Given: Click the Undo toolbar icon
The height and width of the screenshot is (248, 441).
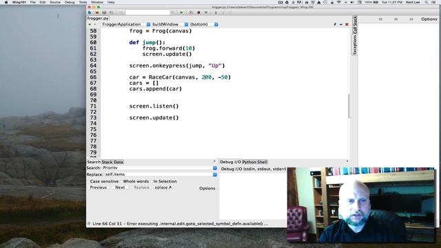Looking at the screenshot, I should click(x=121, y=12).
